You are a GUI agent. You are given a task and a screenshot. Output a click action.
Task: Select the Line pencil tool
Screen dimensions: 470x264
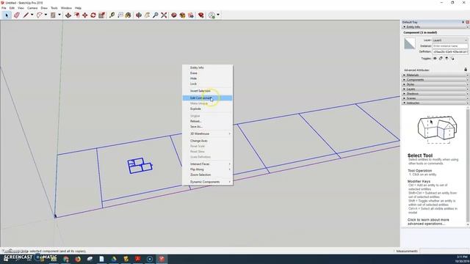pos(26,15)
